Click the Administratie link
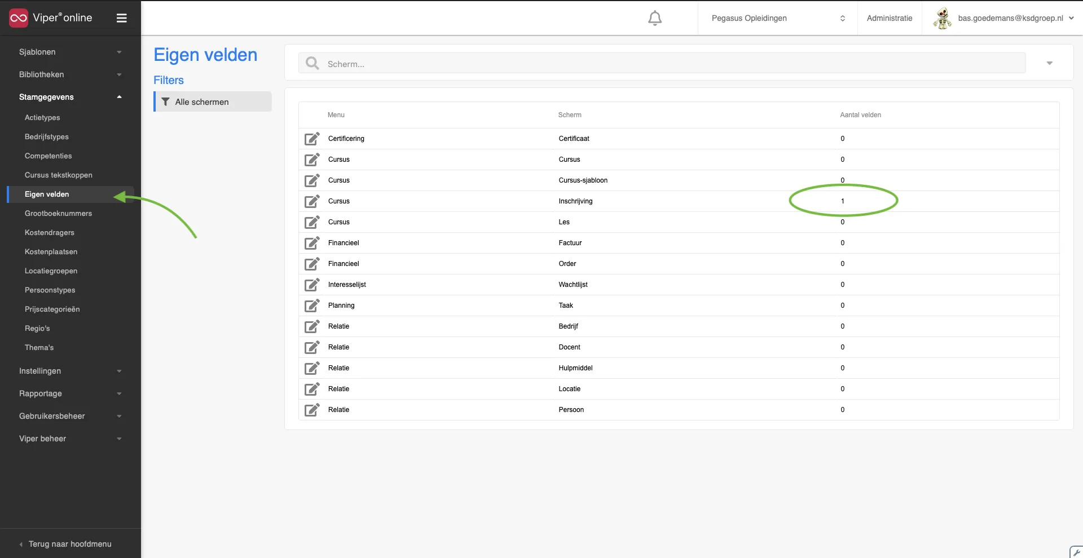Screen dimensions: 1083x558 tap(890, 18)
